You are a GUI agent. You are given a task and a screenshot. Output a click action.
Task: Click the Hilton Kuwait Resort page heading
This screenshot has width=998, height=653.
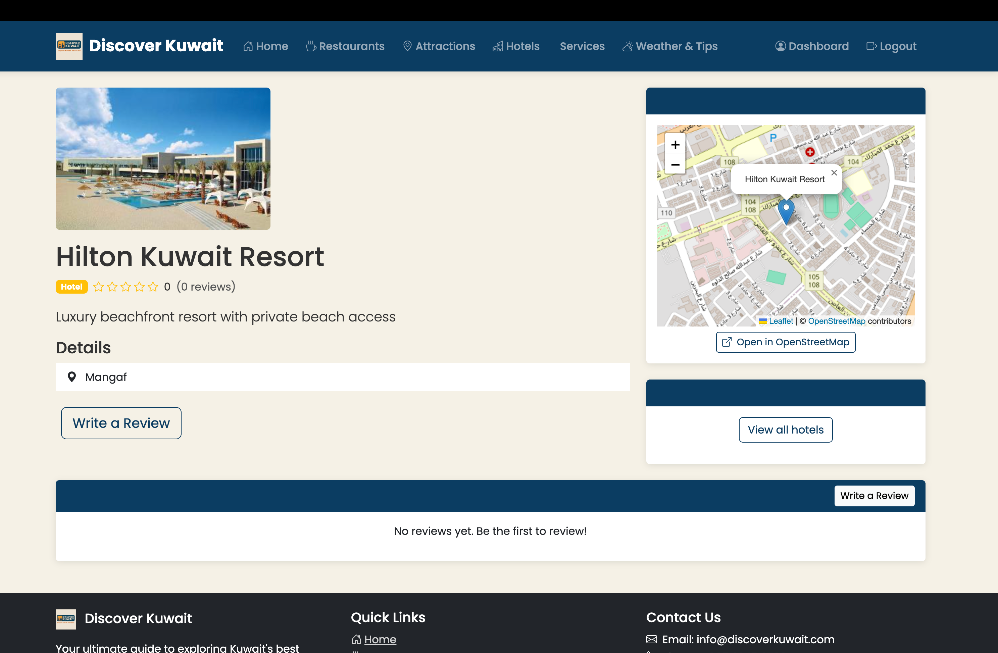tap(190, 256)
